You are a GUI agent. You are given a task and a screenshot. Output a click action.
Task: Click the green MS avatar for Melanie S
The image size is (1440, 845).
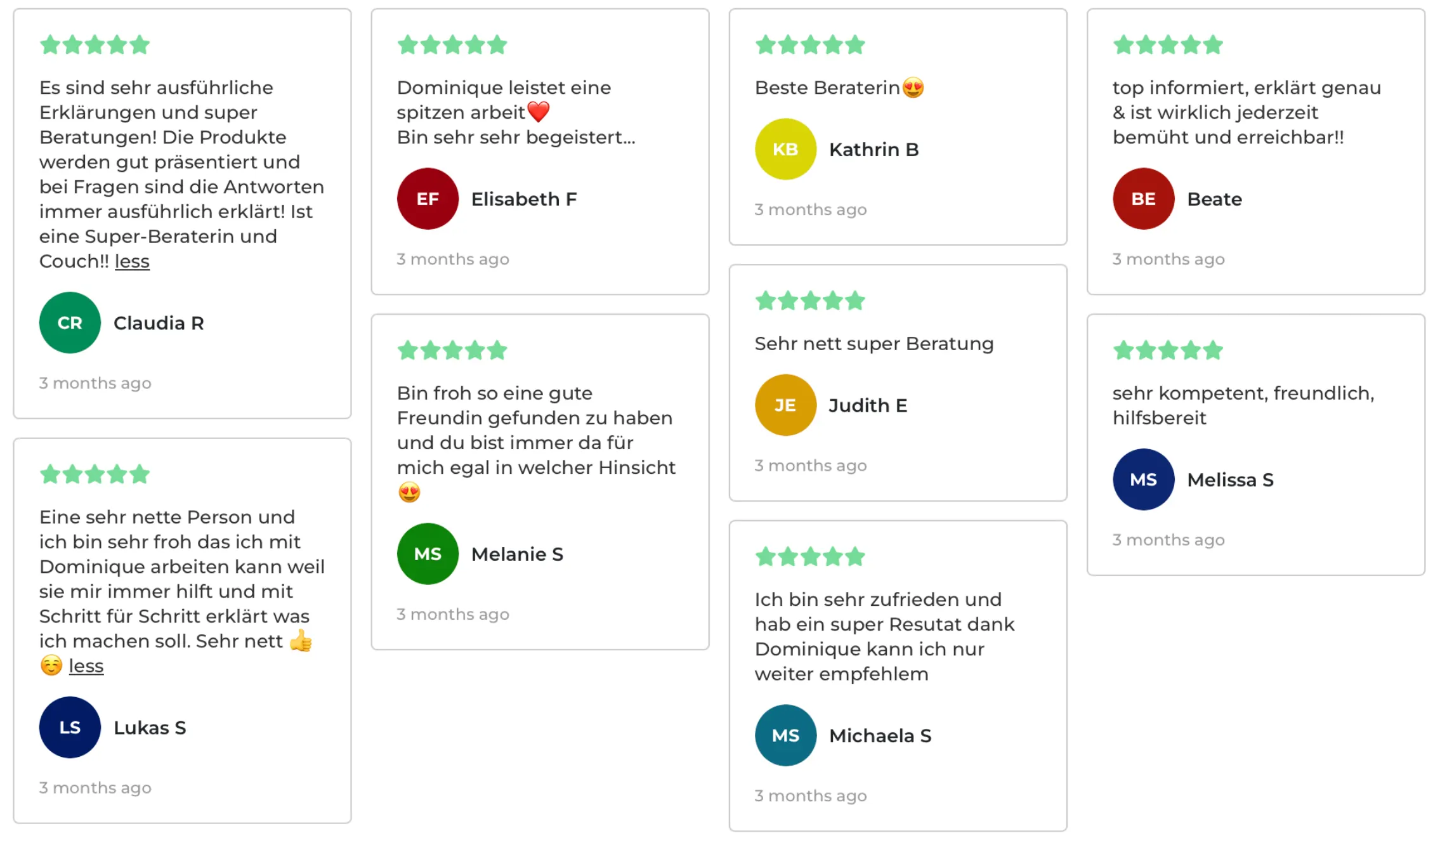point(428,554)
